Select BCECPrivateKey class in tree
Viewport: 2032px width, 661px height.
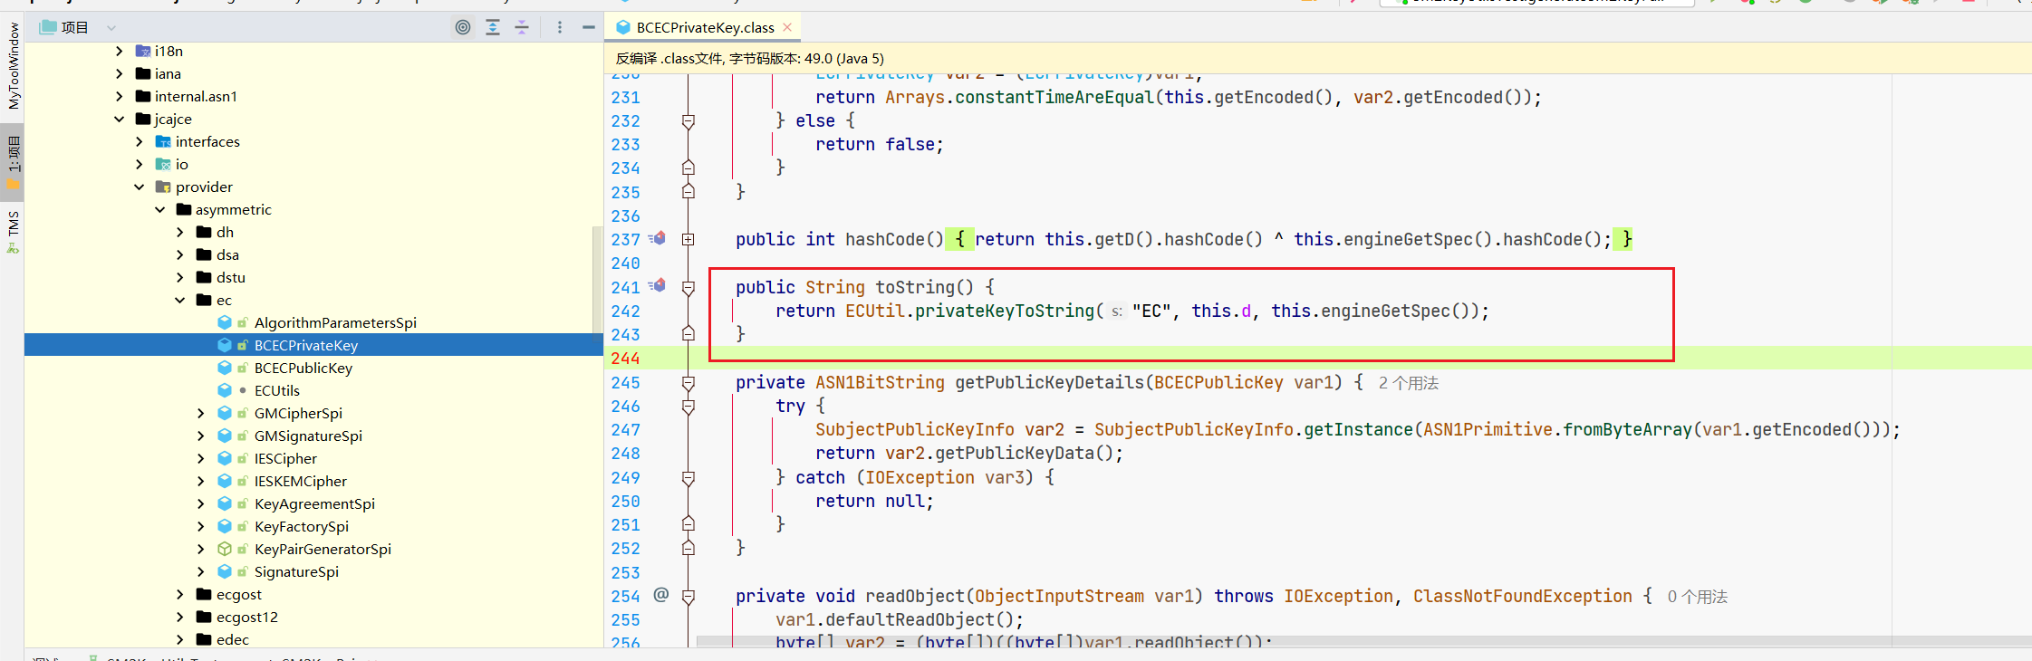[x=306, y=345]
